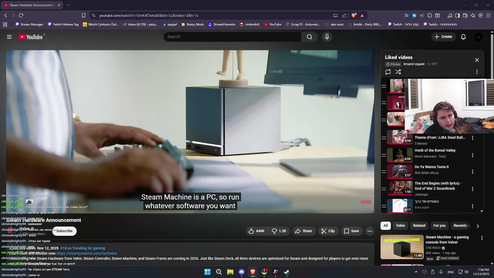
Task: Open Windows Start menu
Action: [207, 272]
